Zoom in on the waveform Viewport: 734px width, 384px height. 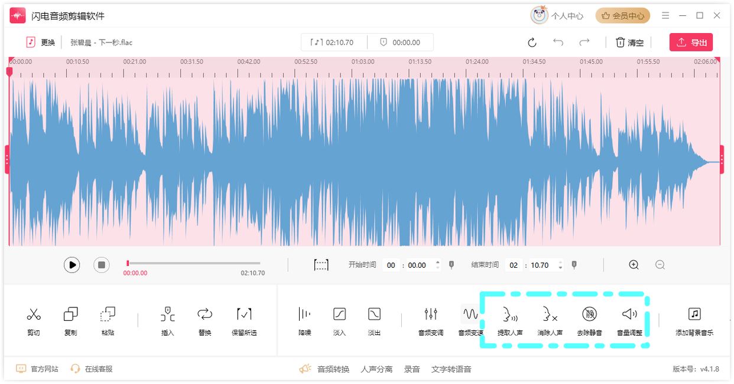(634, 265)
